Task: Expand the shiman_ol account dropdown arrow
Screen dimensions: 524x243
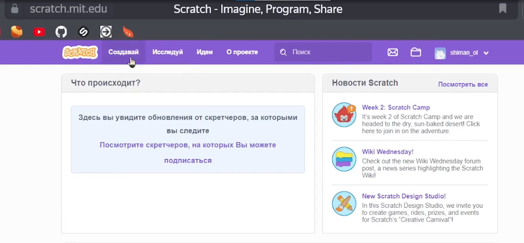Action: 486,53
